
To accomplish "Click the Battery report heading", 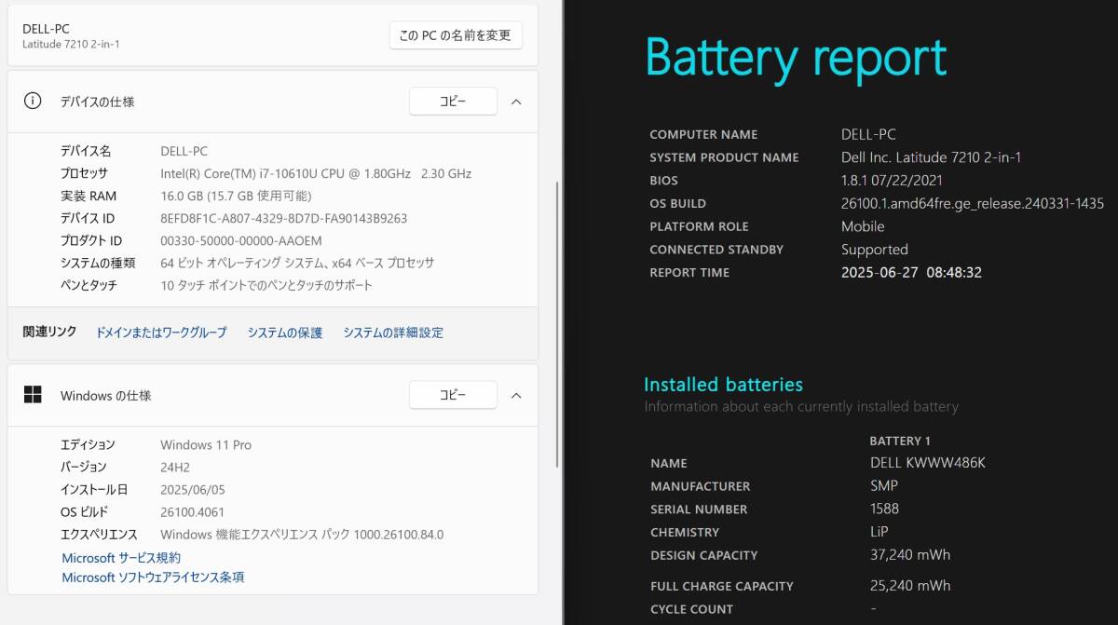I will pyautogui.click(x=797, y=58).
